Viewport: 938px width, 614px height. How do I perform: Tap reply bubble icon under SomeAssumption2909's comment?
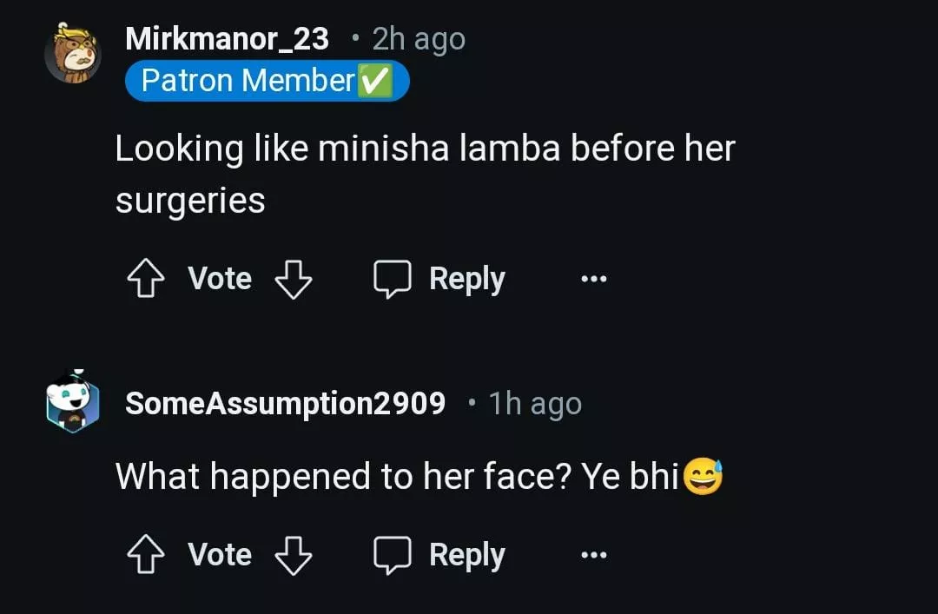tap(392, 556)
